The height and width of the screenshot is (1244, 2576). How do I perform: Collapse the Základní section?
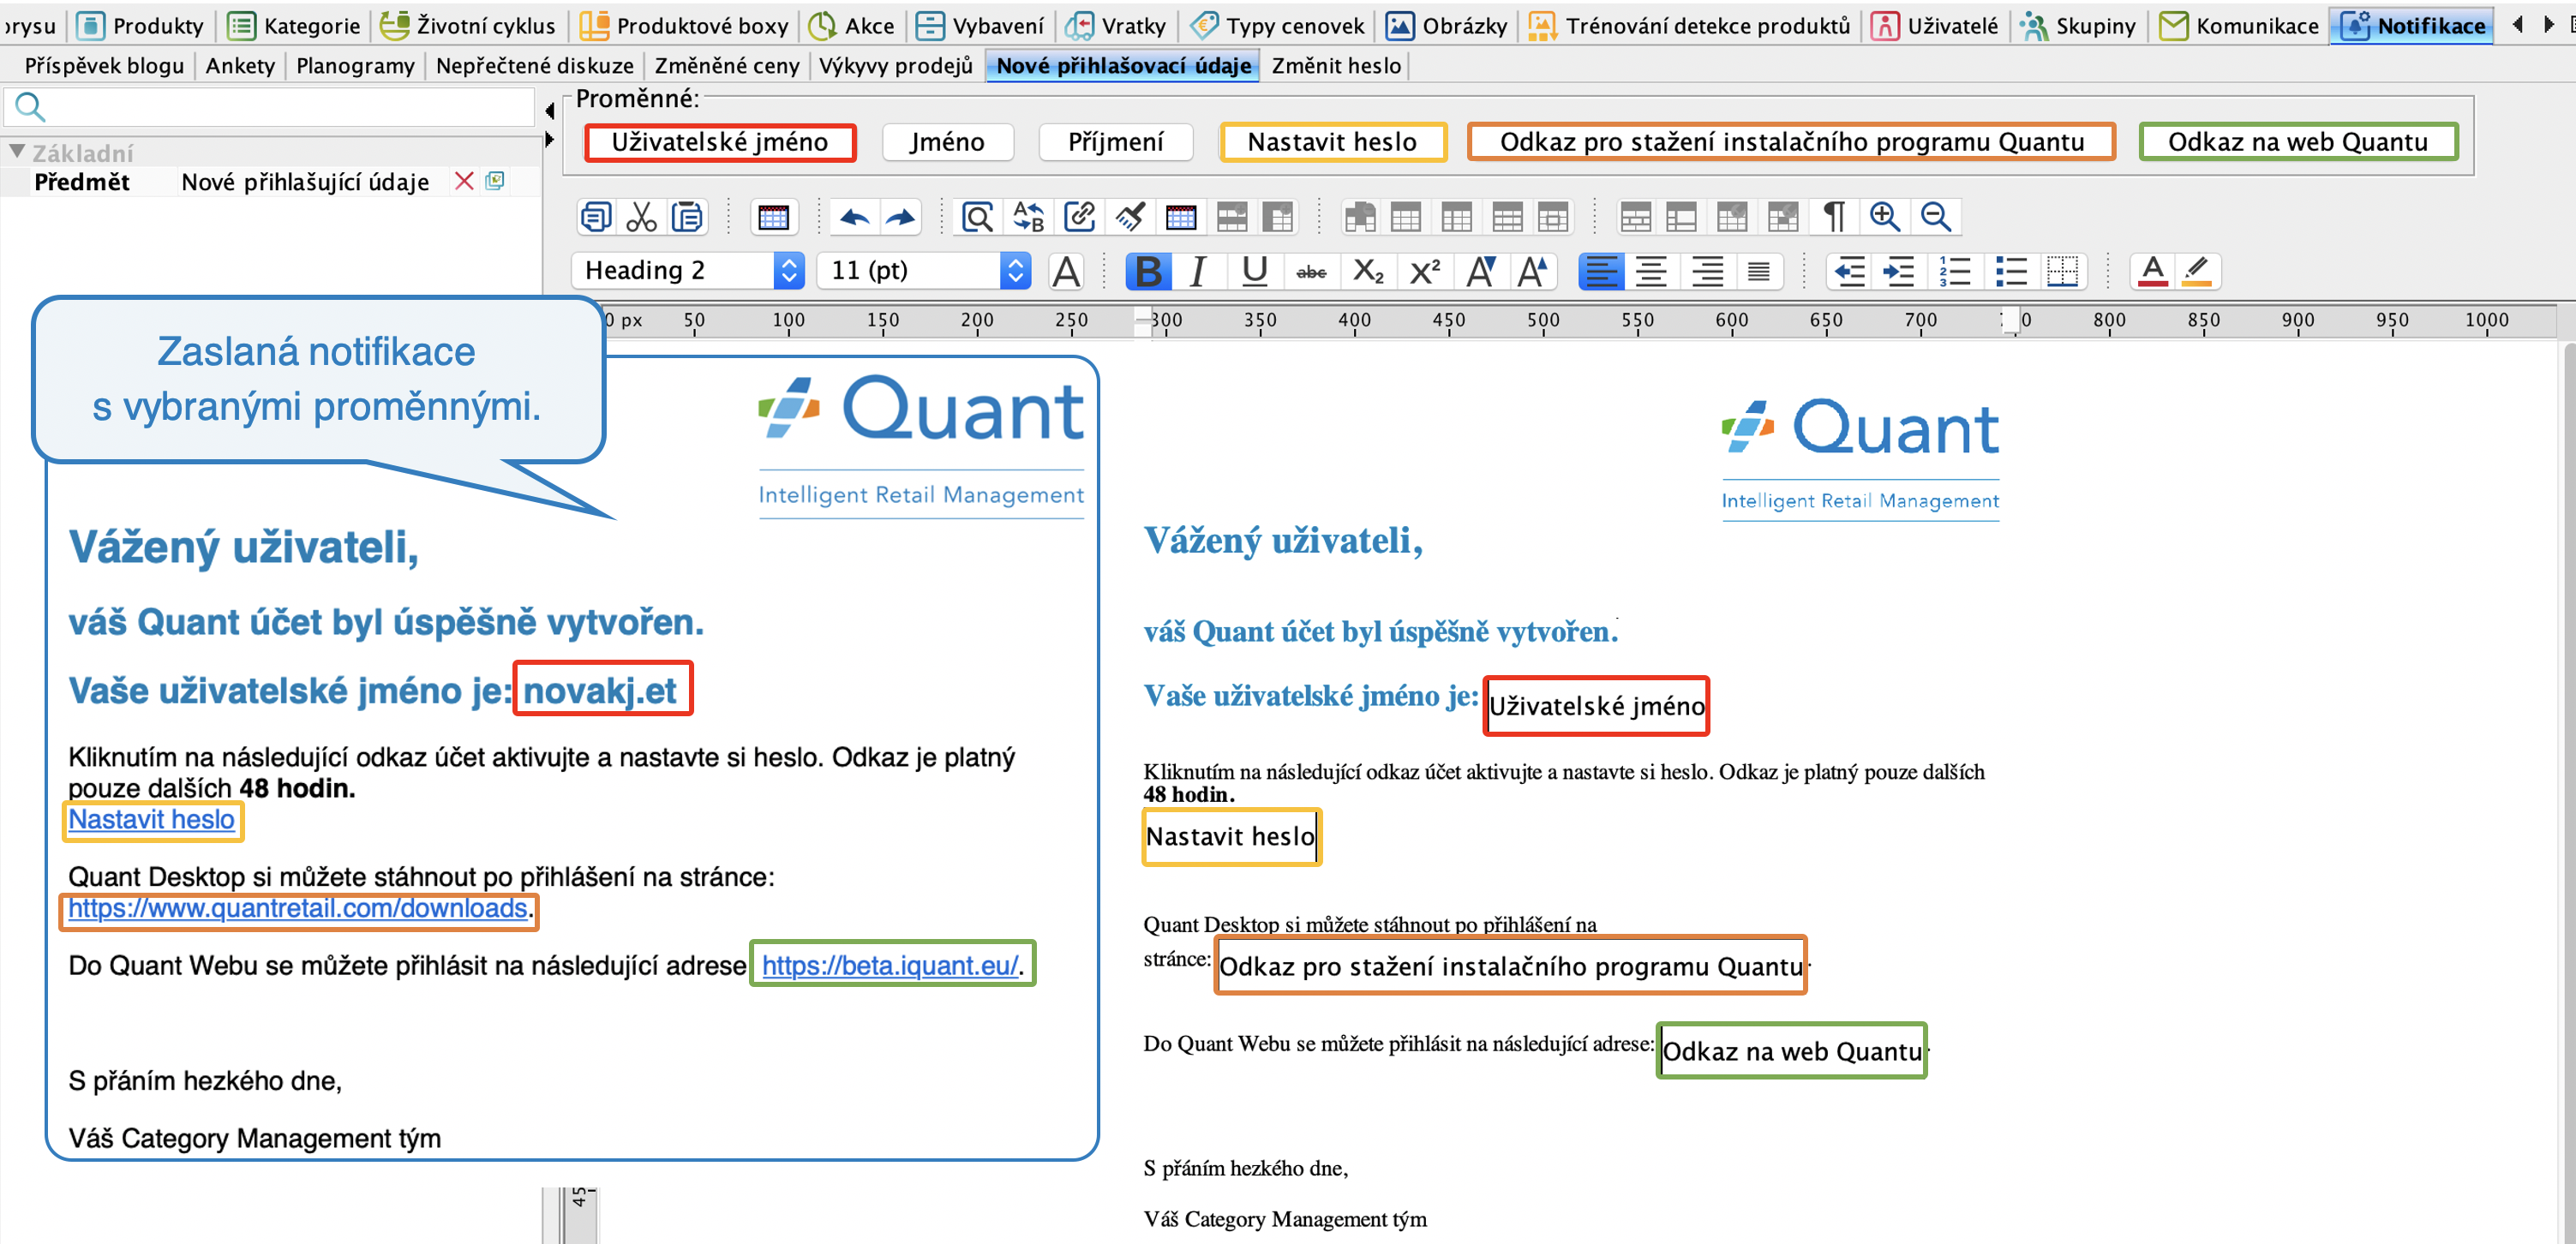click(16, 152)
